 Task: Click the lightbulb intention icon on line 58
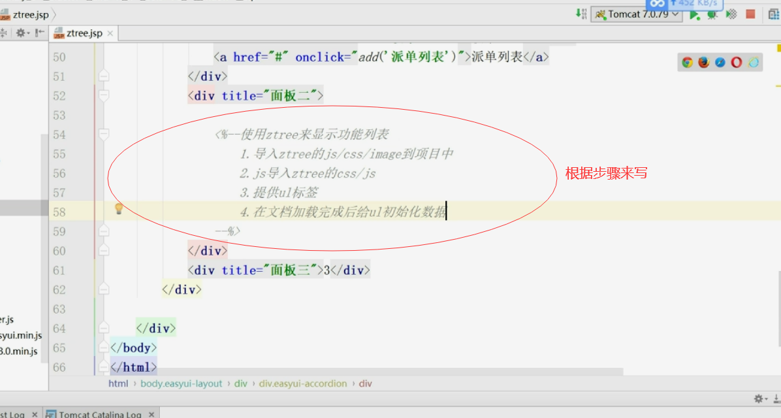(119, 209)
